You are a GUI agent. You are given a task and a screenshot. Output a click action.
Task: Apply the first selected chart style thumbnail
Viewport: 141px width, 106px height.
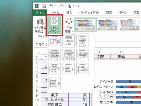pyautogui.click(x=85, y=25)
